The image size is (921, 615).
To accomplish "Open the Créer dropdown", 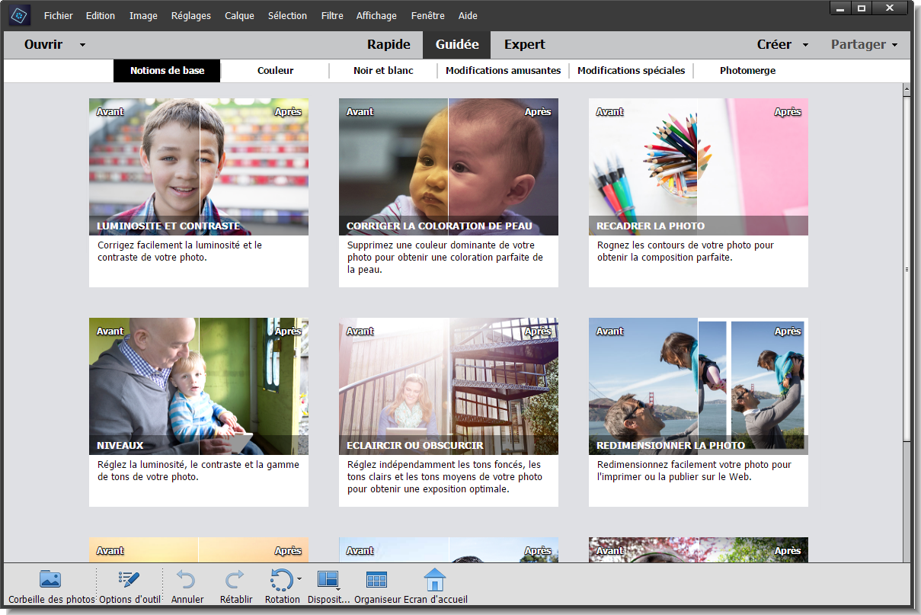I will tap(782, 44).
